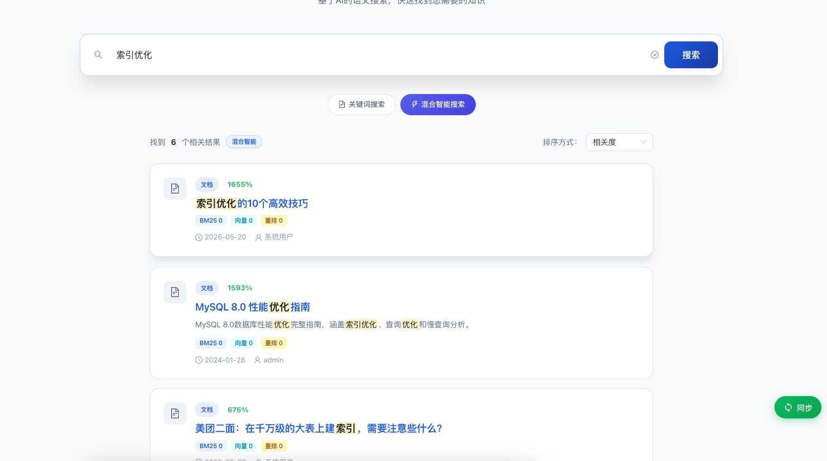This screenshot has width=827, height=461.
Task: Open the 美团二面 千万级大表建索引 result
Action: (x=319, y=429)
